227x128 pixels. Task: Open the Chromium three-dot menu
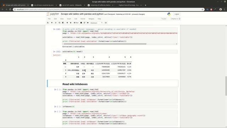coord(225,10)
